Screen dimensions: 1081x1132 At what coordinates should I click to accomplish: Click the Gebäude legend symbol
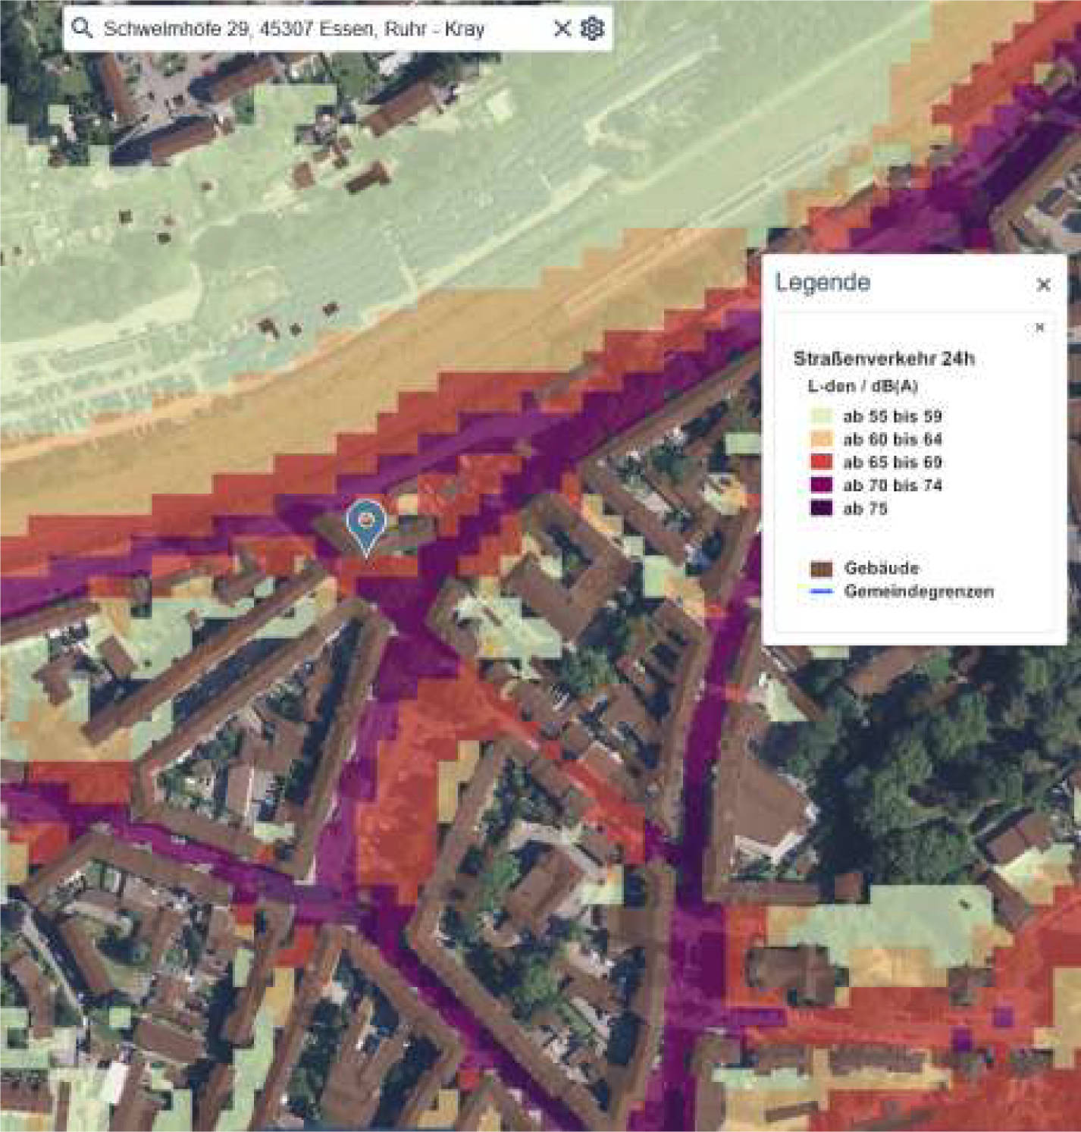coord(822,569)
